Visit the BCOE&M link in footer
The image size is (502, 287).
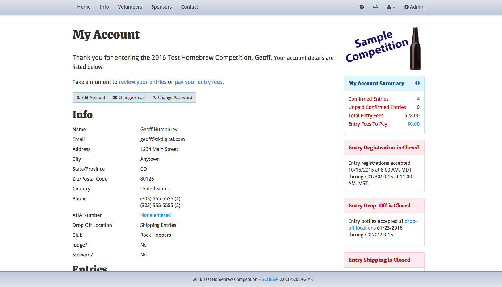click(x=270, y=279)
